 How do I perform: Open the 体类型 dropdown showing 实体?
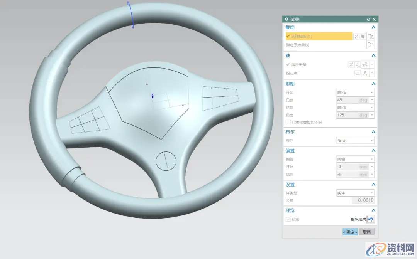coord(355,193)
